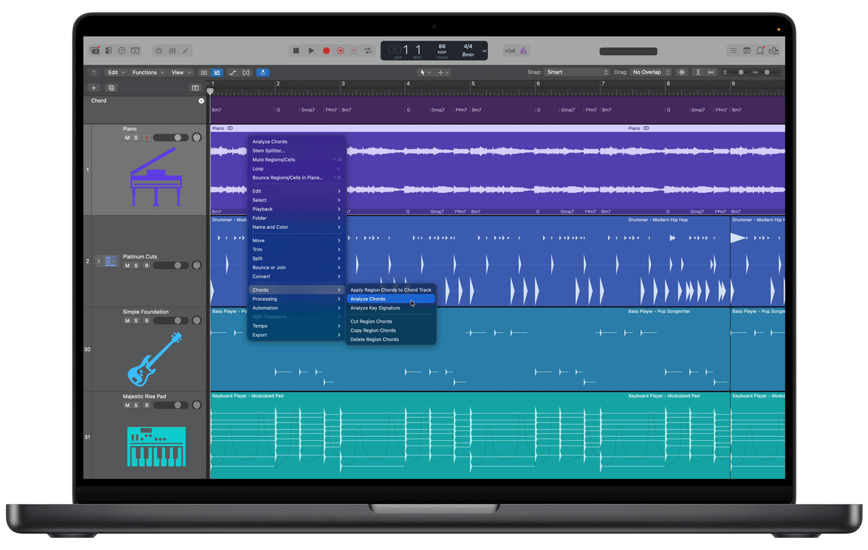Select Analyze Key Signature from the menu

[375, 308]
